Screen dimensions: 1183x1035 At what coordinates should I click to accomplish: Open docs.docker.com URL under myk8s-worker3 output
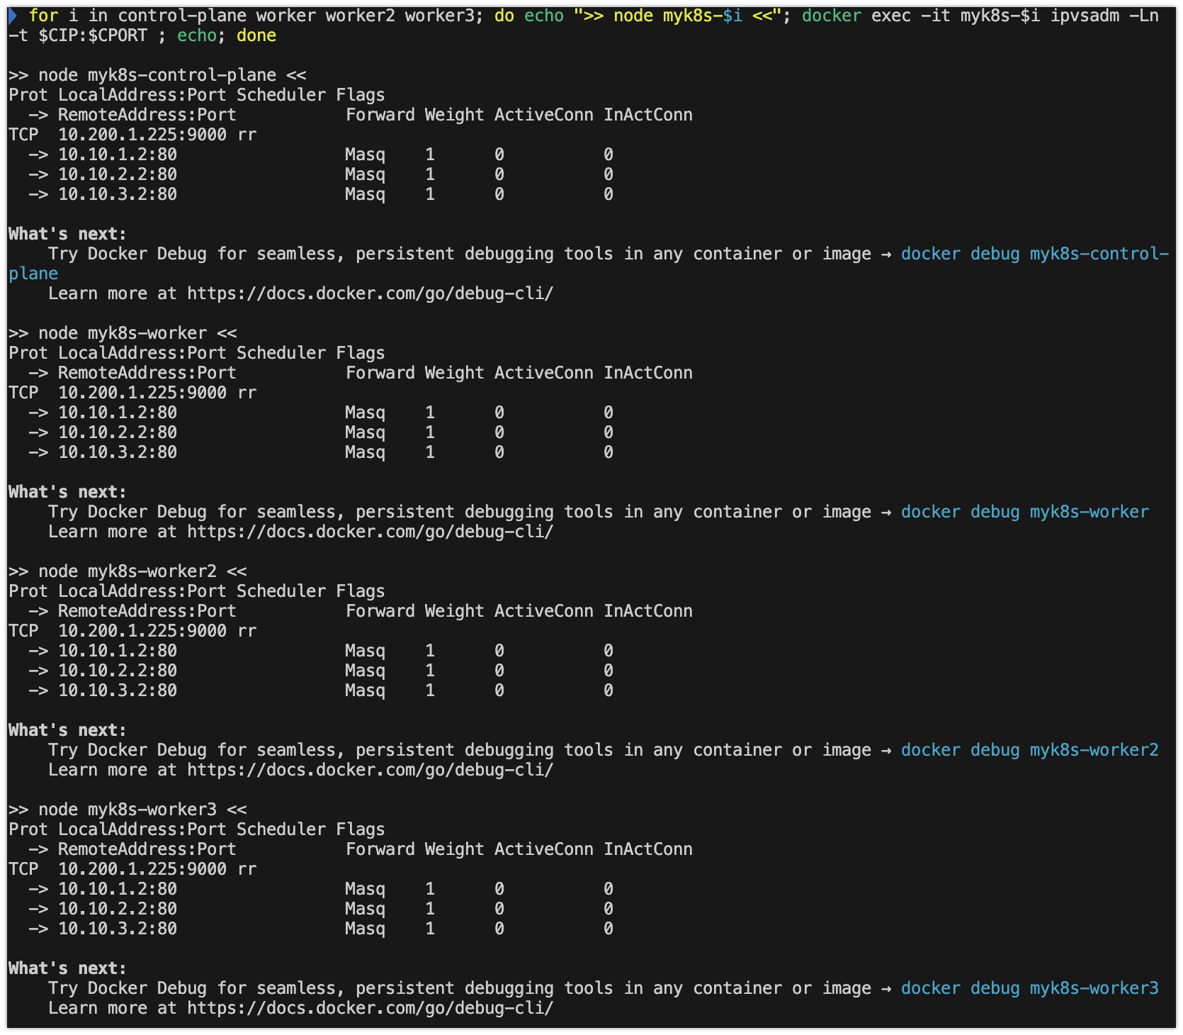coord(370,1008)
